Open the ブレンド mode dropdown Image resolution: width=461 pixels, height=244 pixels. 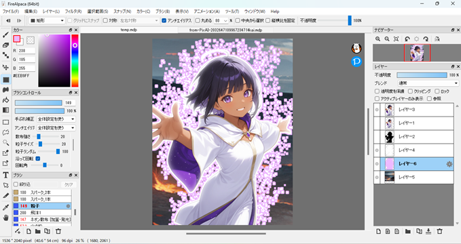428,83
